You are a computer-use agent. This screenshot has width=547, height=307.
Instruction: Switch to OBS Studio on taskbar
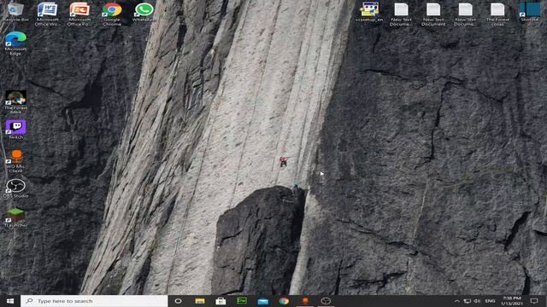326,301
